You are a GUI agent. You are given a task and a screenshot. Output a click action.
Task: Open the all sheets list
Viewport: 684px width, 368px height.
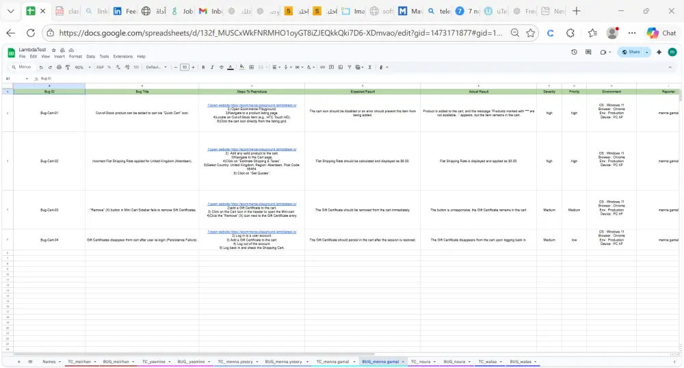click(30, 362)
